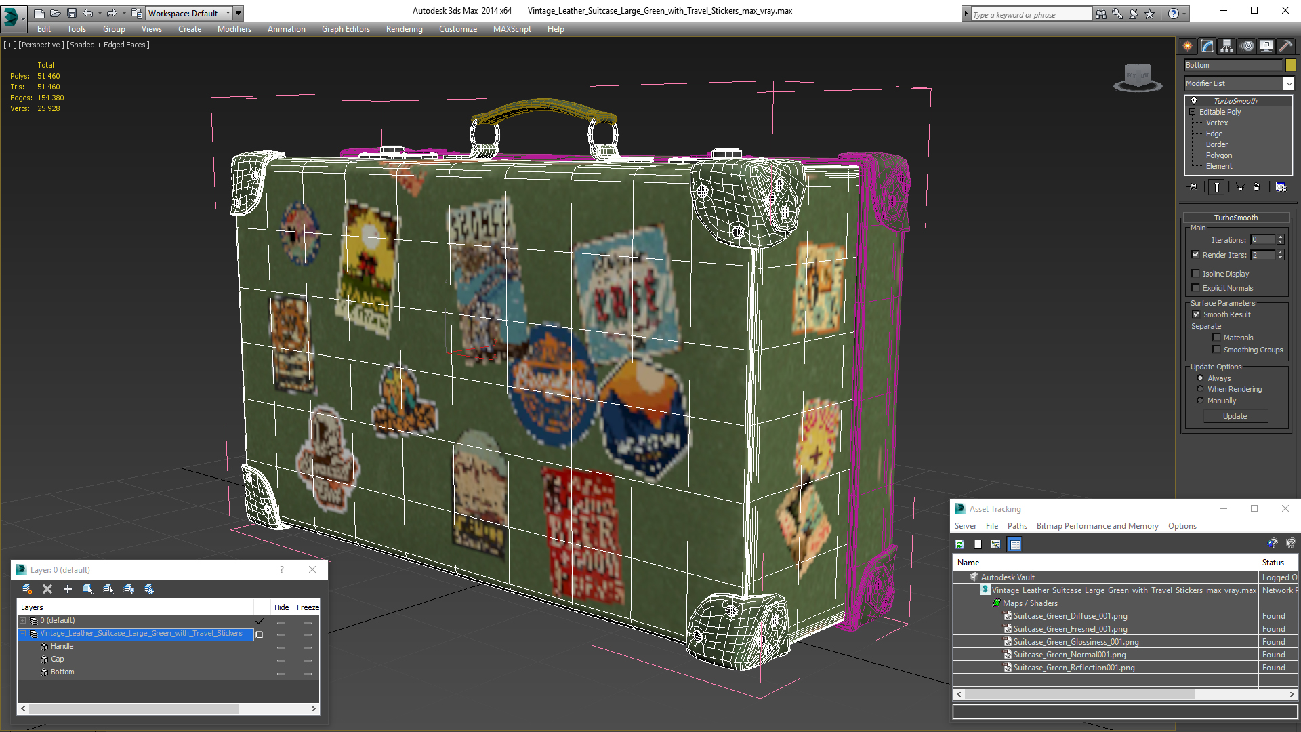This screenshot has height=732, width=1301.
Task: Toggle Smooth Result checkbox
Action: tap(1196, 314)
